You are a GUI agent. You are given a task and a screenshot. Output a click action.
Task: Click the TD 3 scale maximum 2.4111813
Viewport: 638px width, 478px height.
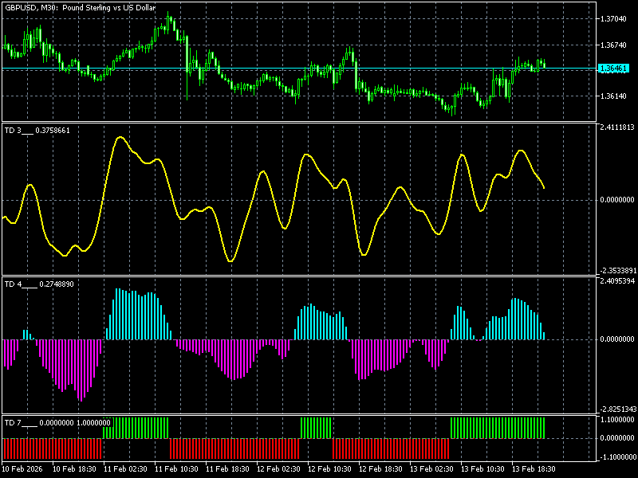pyautogui.click(x=616, y=127)
